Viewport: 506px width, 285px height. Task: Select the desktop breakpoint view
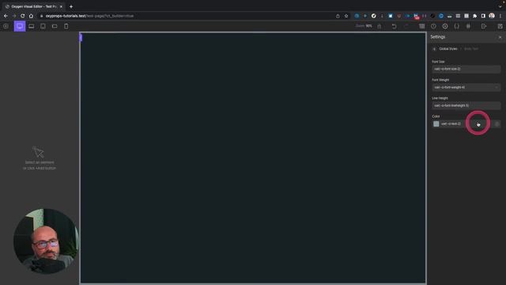pos(20,26)
